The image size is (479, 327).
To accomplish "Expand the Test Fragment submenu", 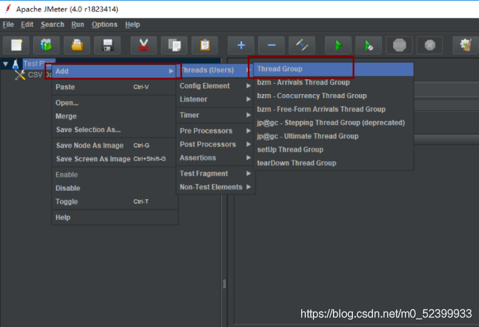I will coord(215,174).
